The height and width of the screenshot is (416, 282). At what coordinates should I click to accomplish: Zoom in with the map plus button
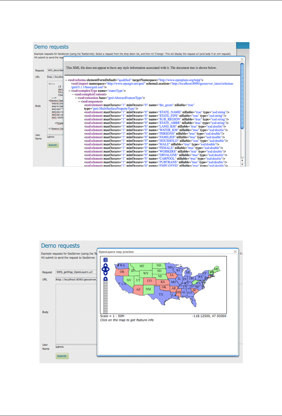pos(105,279)
